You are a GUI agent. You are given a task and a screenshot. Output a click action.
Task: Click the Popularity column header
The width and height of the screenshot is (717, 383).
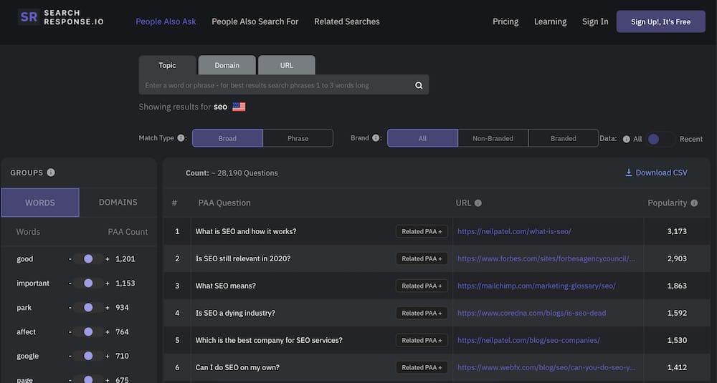667,203
